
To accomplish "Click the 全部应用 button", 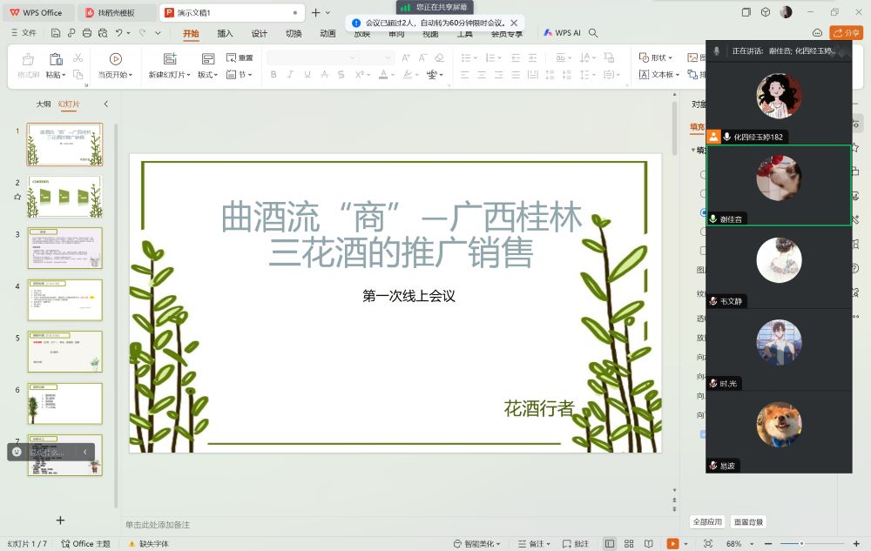I will [707, 521].
